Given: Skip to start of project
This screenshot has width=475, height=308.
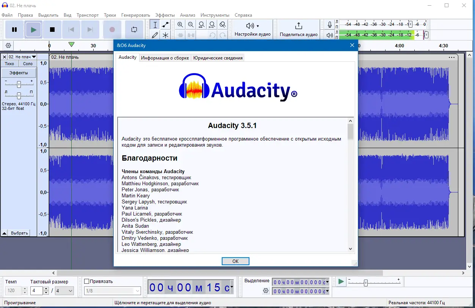Looking at the screenshot, I should pyautogui.click(x=71, y=30).
